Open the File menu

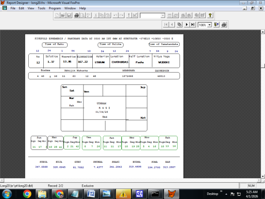[13, 8]
